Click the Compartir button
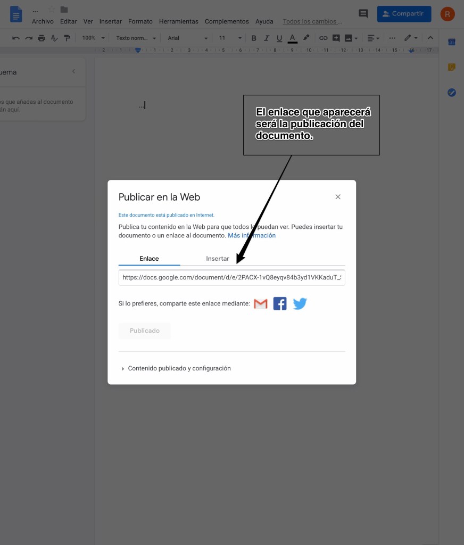 pos(404,14)
